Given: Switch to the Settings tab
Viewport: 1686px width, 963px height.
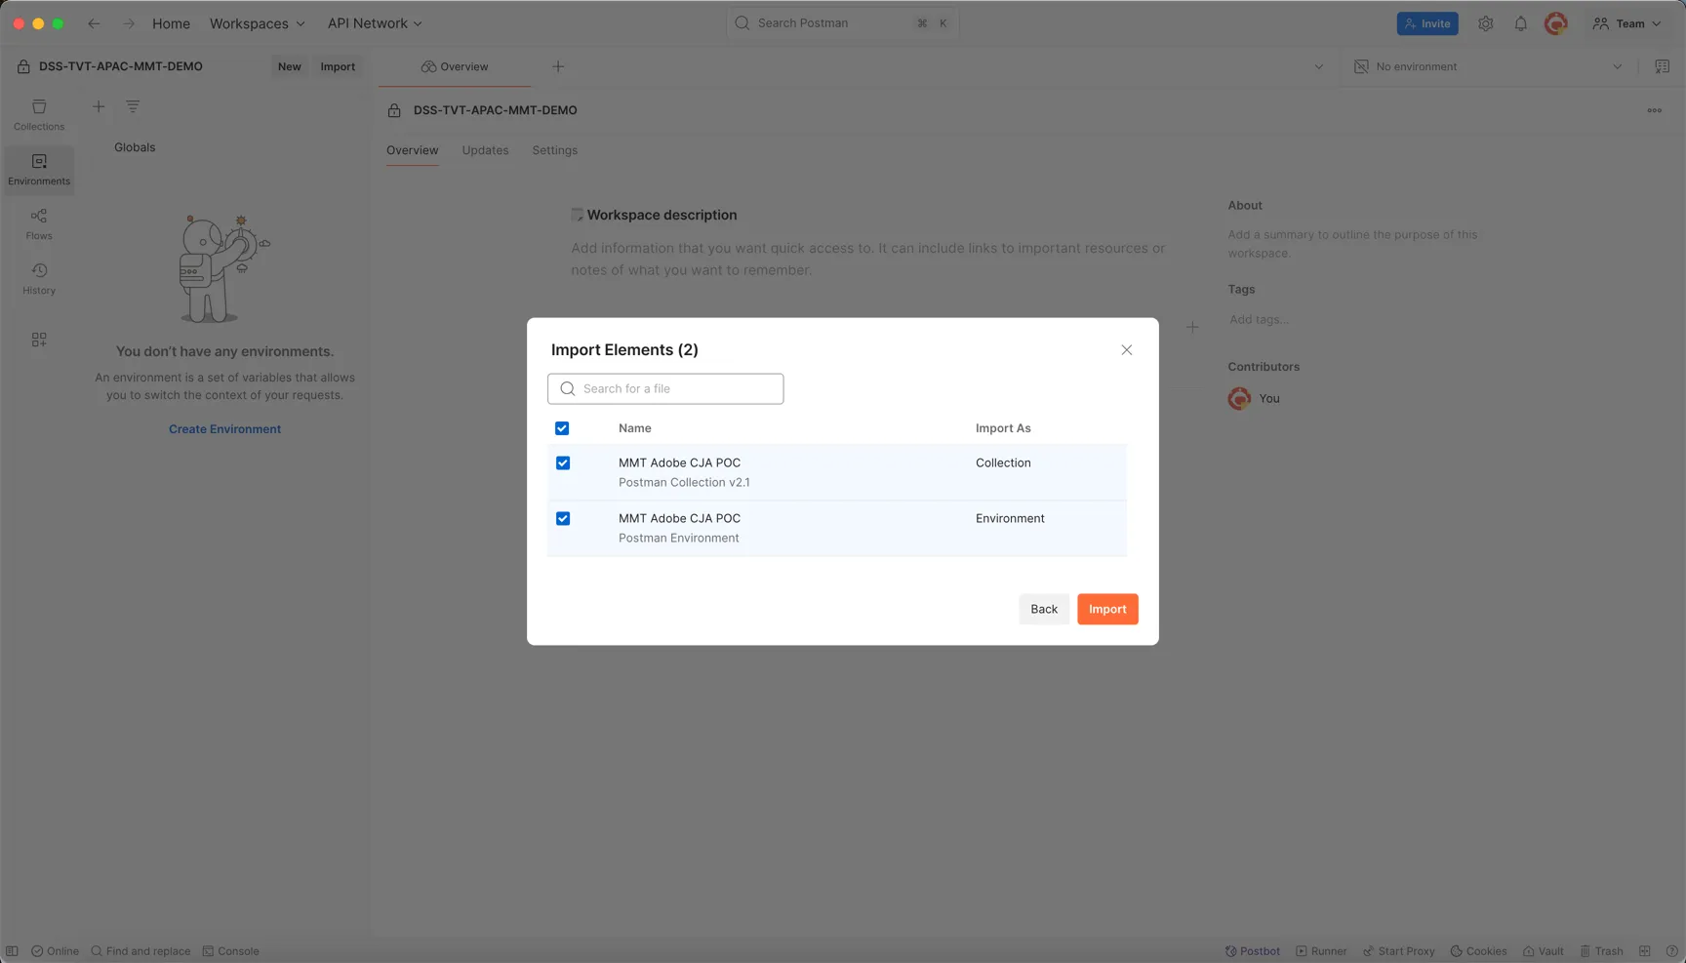Looking at the screenshot, I should [554, 150].
